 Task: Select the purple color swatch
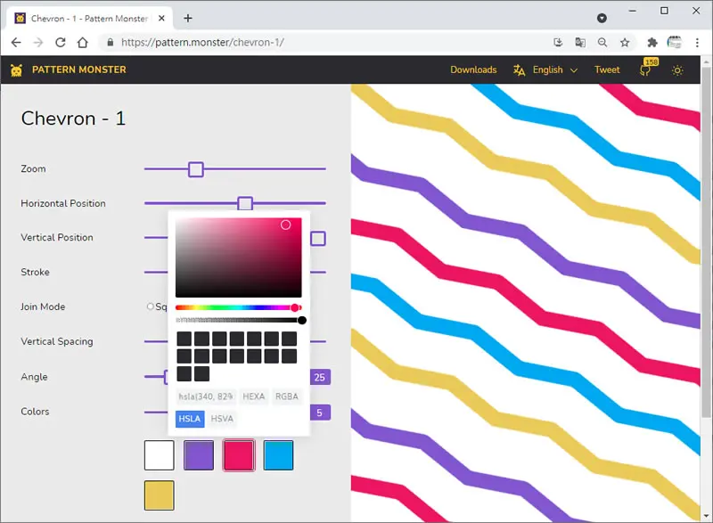pos(199,455)
